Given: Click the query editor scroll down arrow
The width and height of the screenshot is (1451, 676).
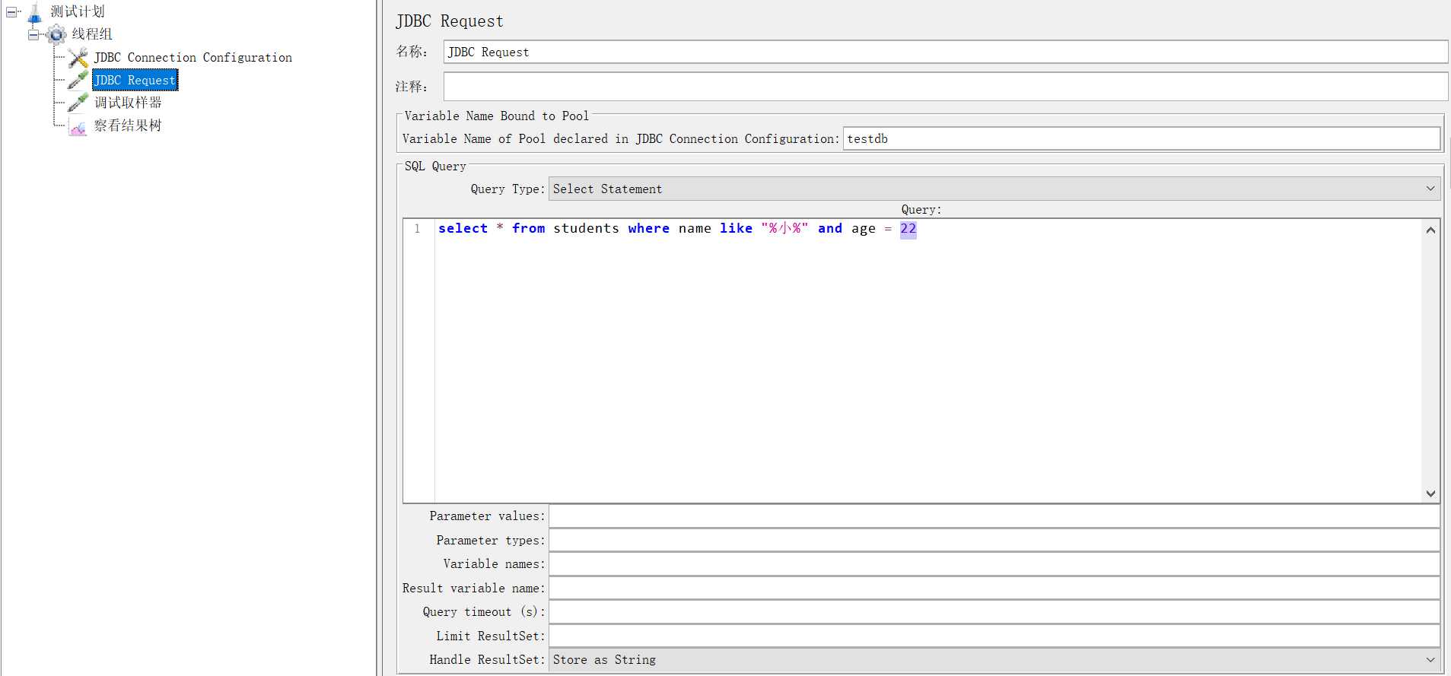Looking at the screenshot, I should tap(1430, 494).
